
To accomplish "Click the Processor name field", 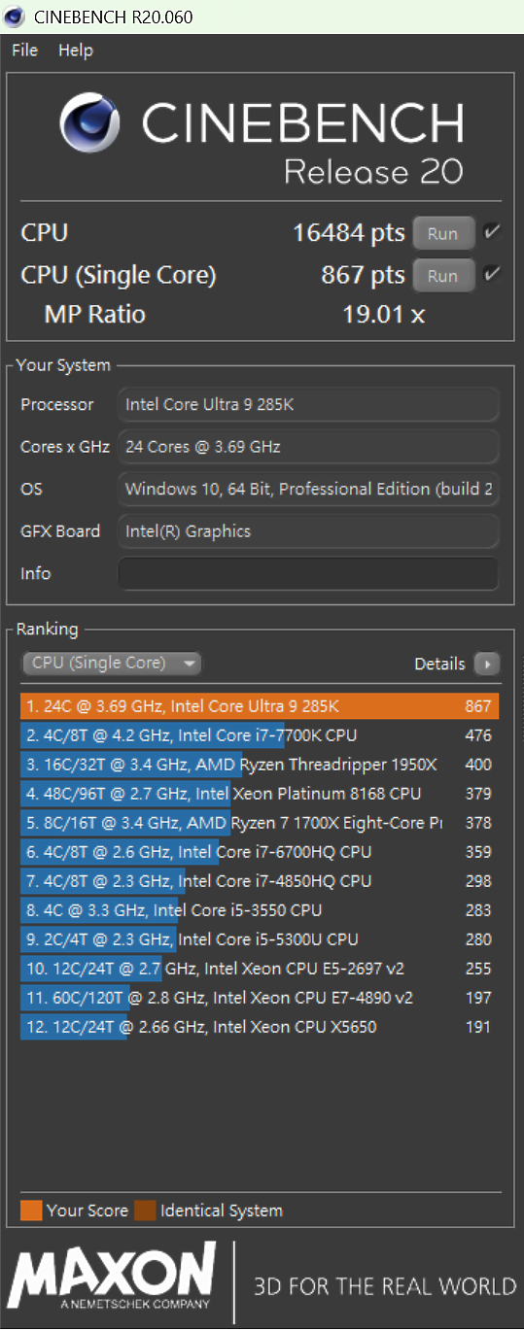I will (x=308, y=404).
